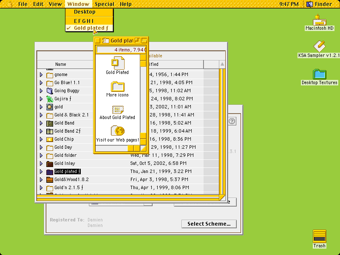This screenshot has height=255, width=340.
Task: Click the title bar folder icon of Gold plated window
Action: click(105, 40)
